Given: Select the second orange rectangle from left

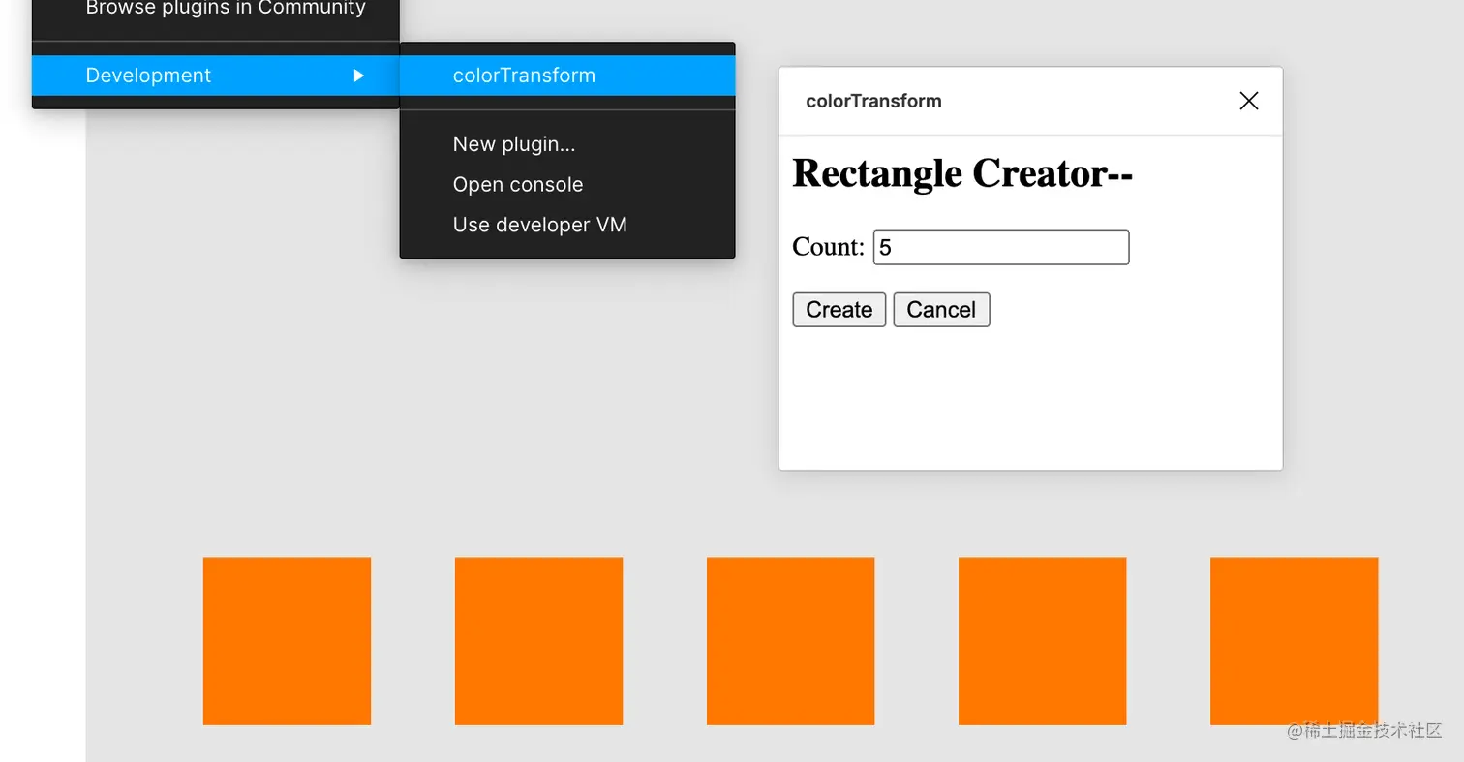Looking at the screenshot, I should [538, 641].
